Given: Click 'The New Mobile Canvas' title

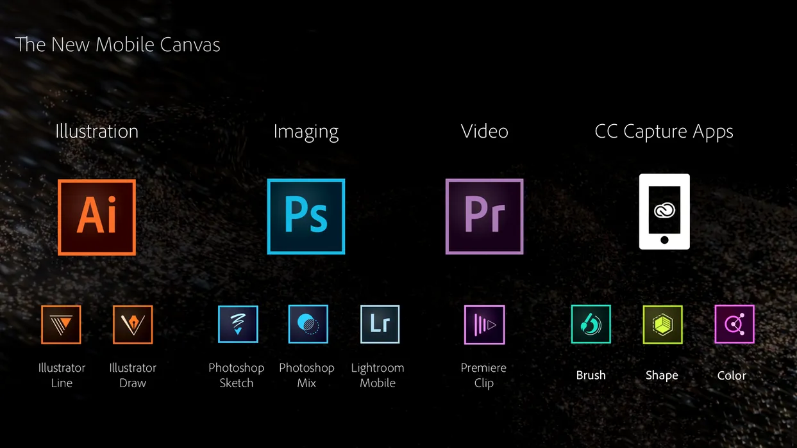Looking at the screenshot, I should click(x=117, y=45).
